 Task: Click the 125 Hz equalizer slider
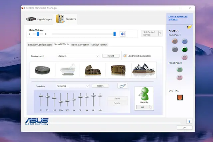54,98
